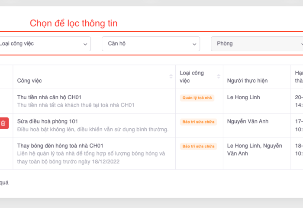Image resolution: width=303 pixels, height=208 pixels.
Task: Click chevron arrow on Loại công việc filter
Action: coord(84,44)
